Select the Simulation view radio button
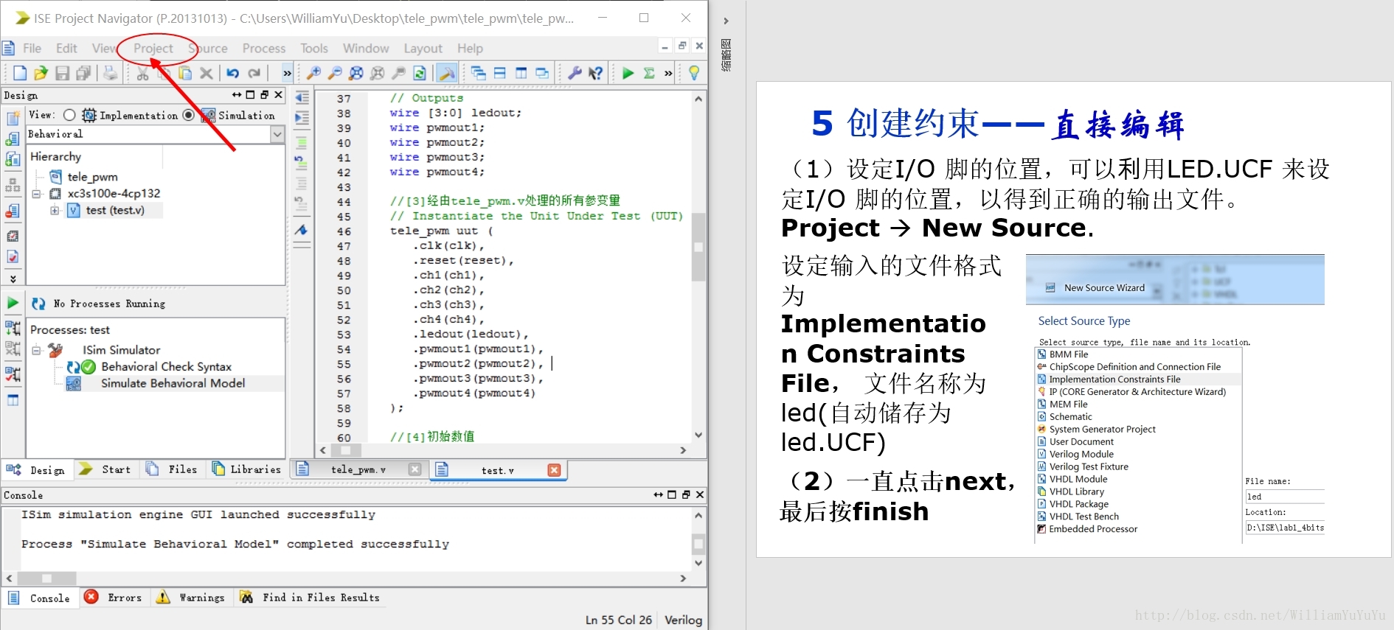This screenshot has height=630, width=1394. pyautogui.click(x=189, y=115)
